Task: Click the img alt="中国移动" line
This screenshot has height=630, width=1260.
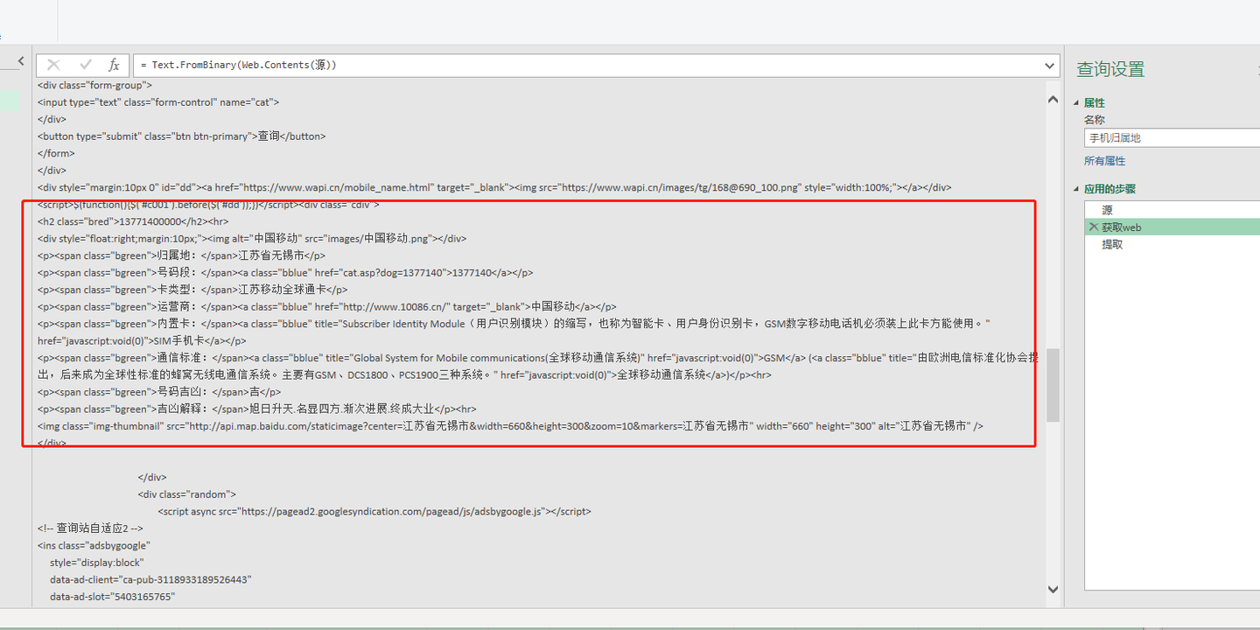Action: tap(252, 239)
